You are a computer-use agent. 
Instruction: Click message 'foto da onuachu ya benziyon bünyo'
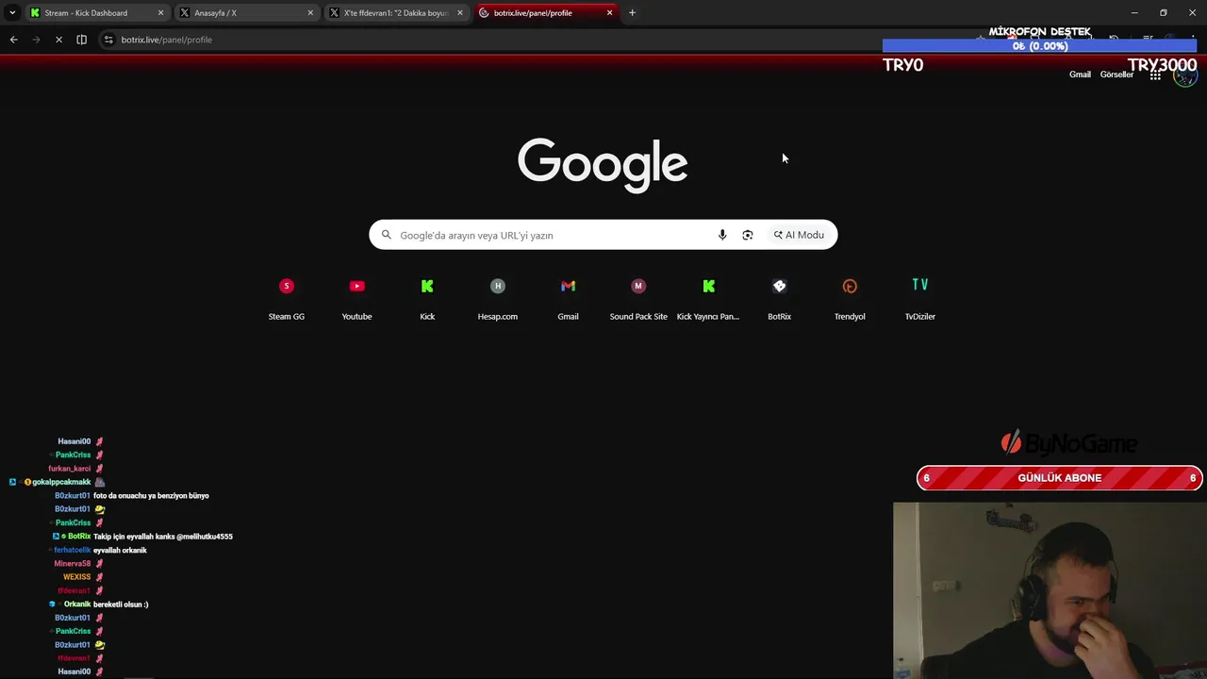pyautogui.click(x=151, y=496)
